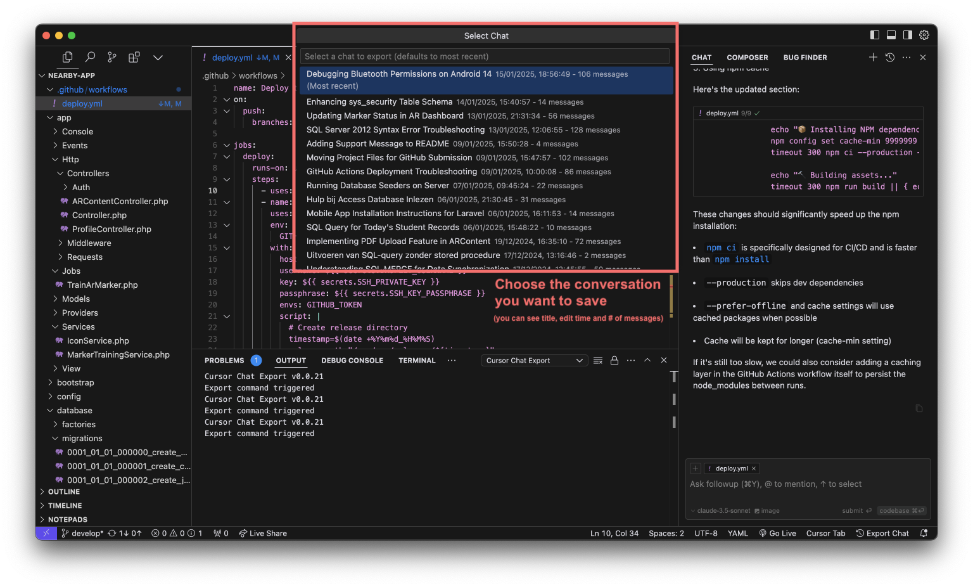This screenshot has width=973, height=587.
Task: Show chat history clock icon
Action: pos(890,57)
